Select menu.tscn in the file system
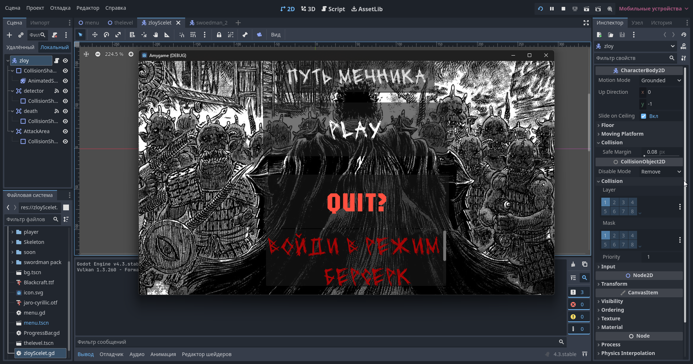 click(36, 323)
